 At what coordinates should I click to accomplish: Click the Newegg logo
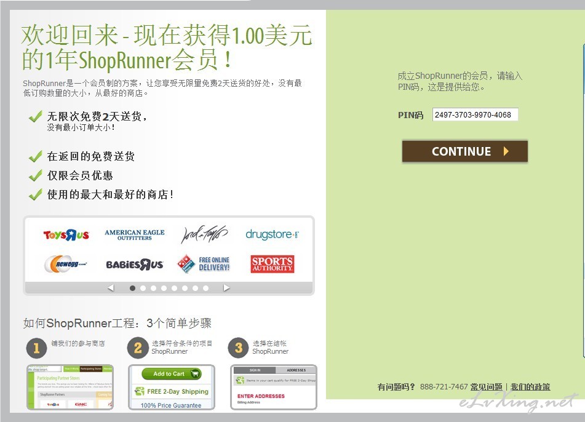coord(66,264)
